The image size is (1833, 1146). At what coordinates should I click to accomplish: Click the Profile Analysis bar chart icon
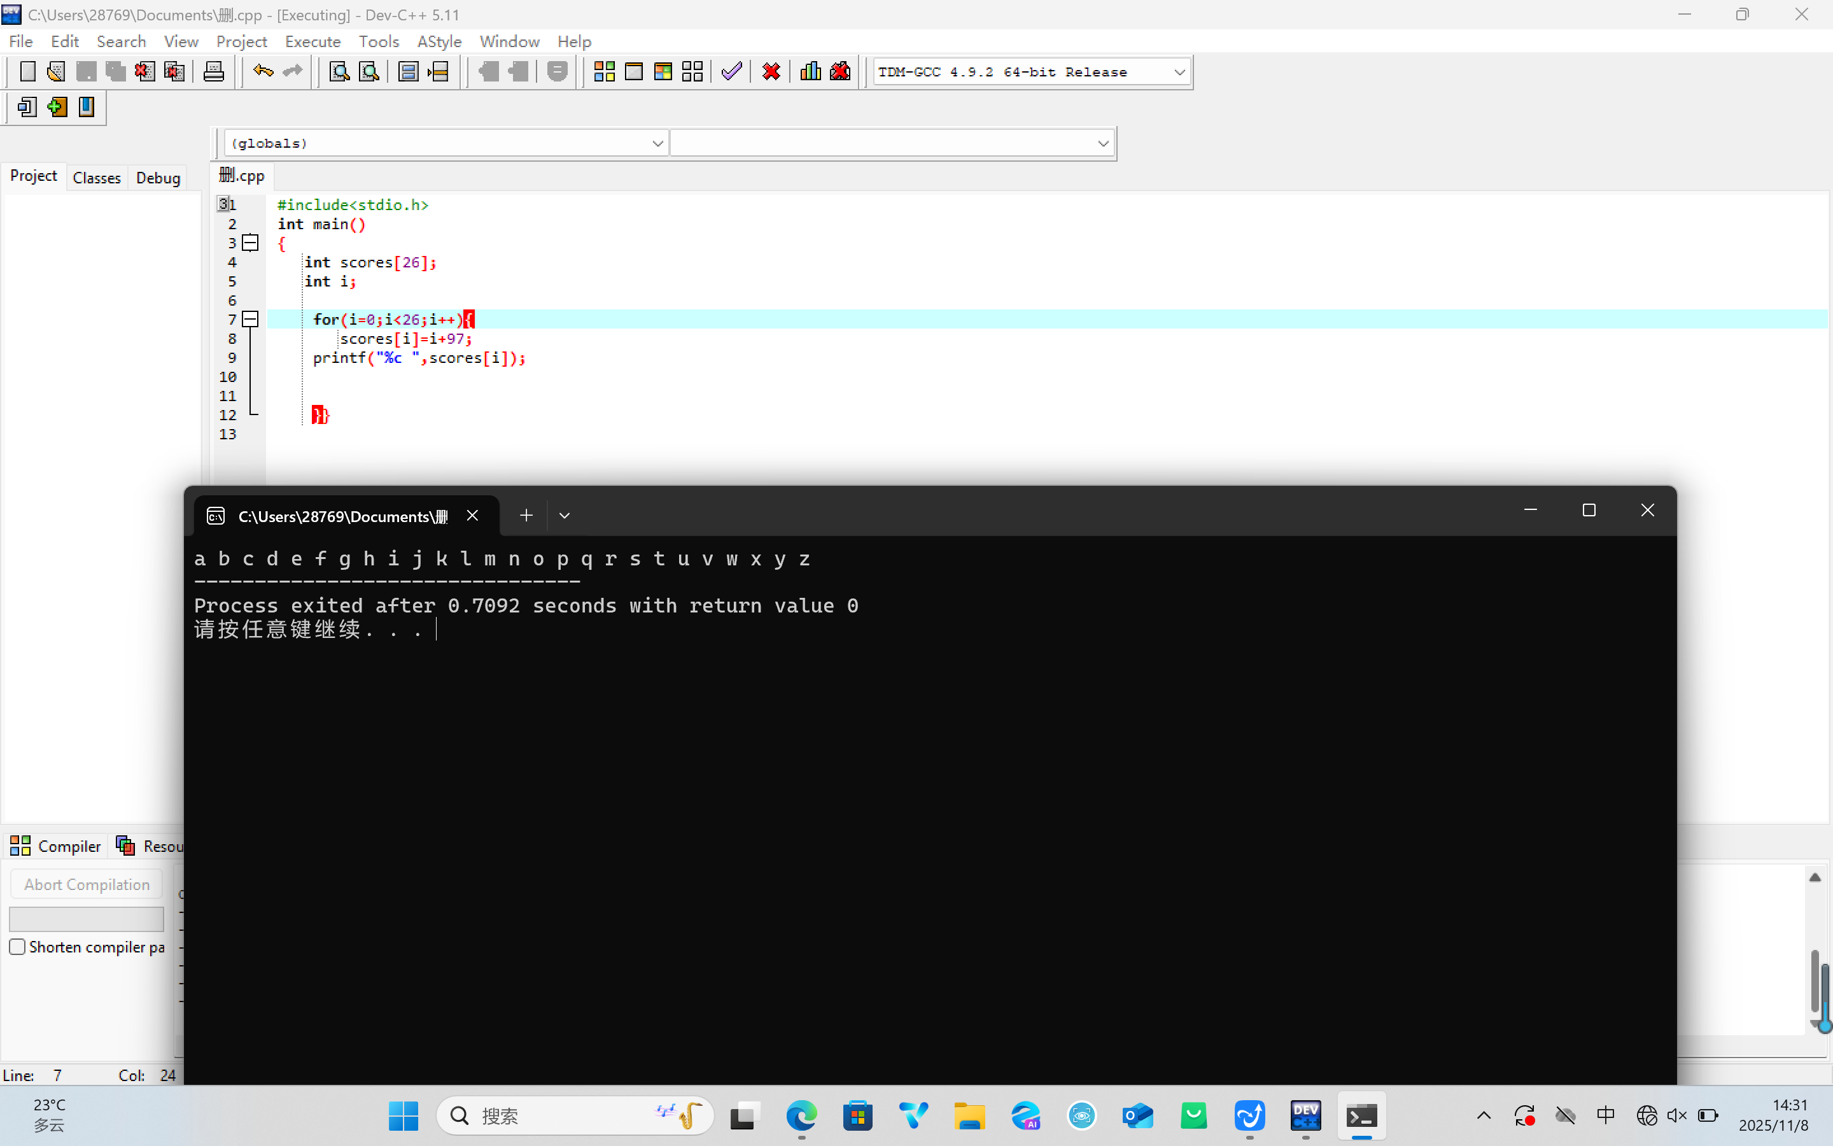810,72
